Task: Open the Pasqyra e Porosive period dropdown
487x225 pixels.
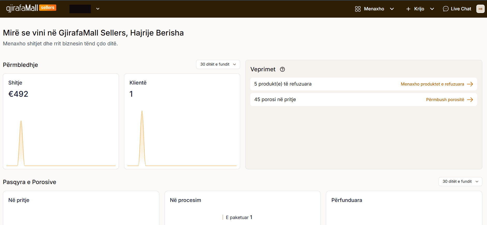Action: click(x=460, y=181)
